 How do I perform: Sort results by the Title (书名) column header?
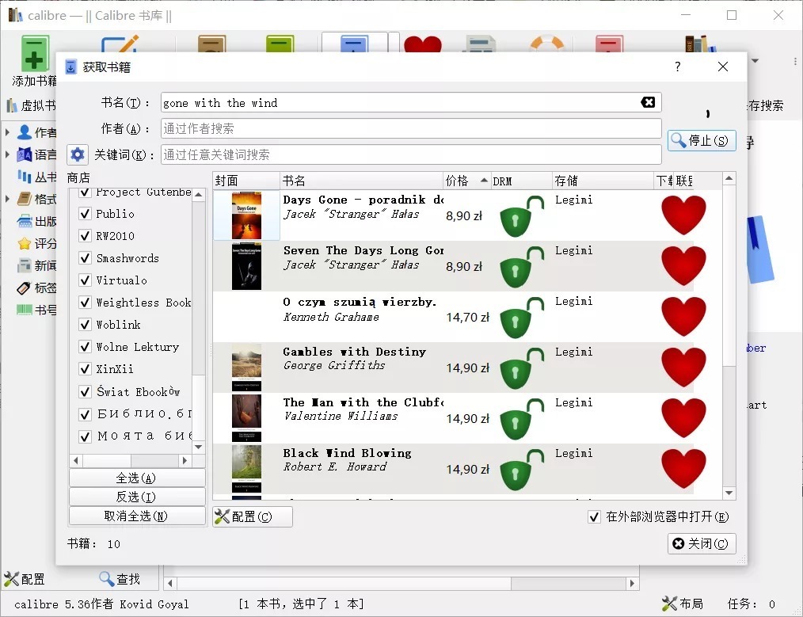[x=362, y=181]
